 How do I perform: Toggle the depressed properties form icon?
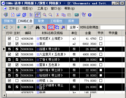[37, 15]
